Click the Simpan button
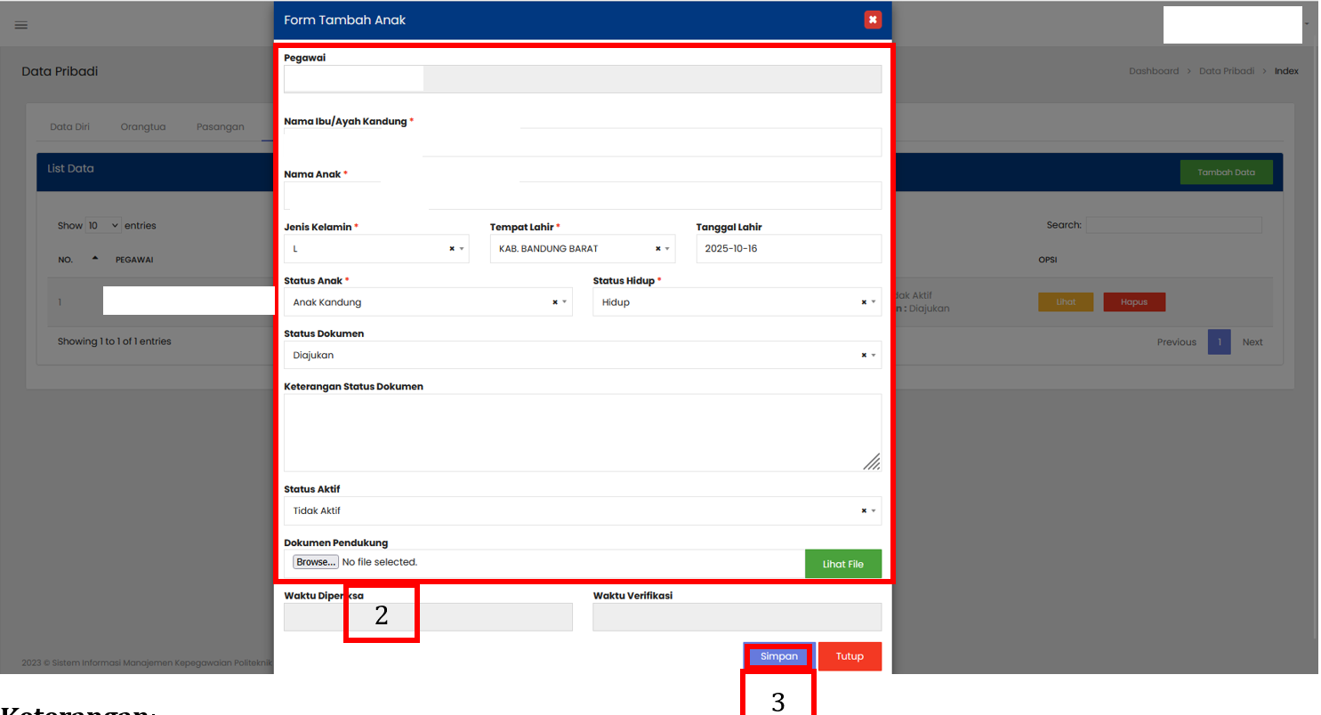Image resolution: width=1321 pixels, height=715 pixels. point(778,656)
